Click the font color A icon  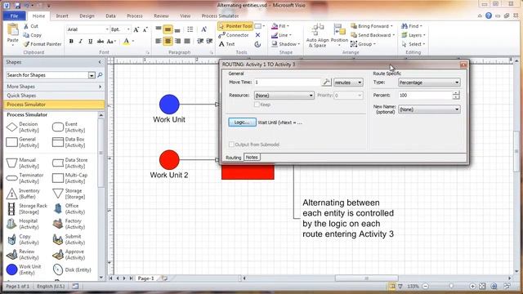[126, 42]
